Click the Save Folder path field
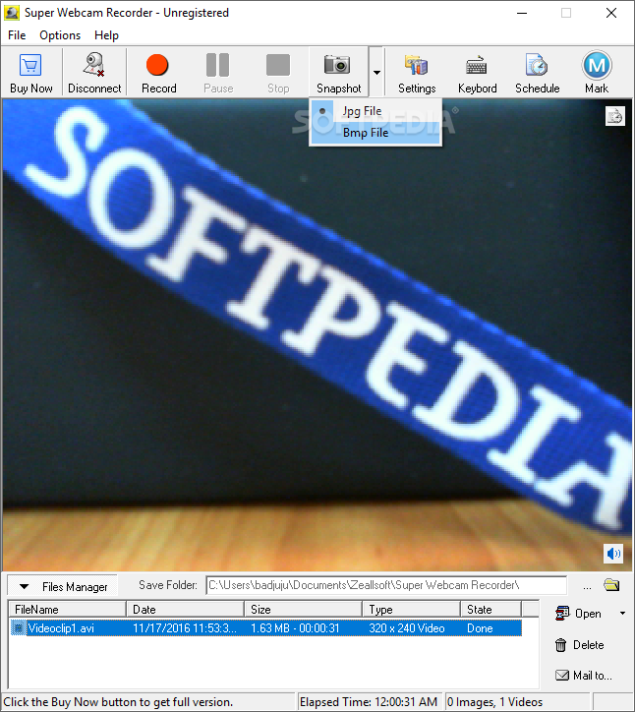 (x=386, y=585)
